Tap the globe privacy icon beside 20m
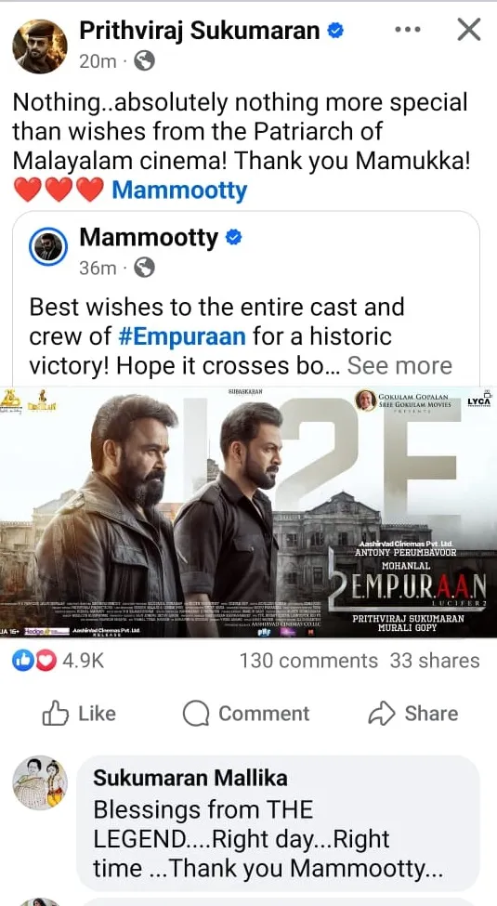497x906 pixels. (144, 60)
